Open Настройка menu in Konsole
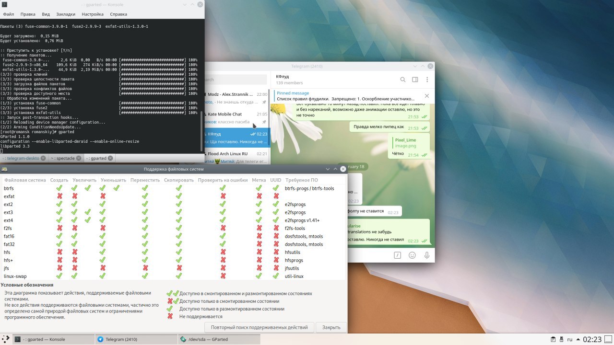Screen dimensions: 614x345 coord(93,14)
